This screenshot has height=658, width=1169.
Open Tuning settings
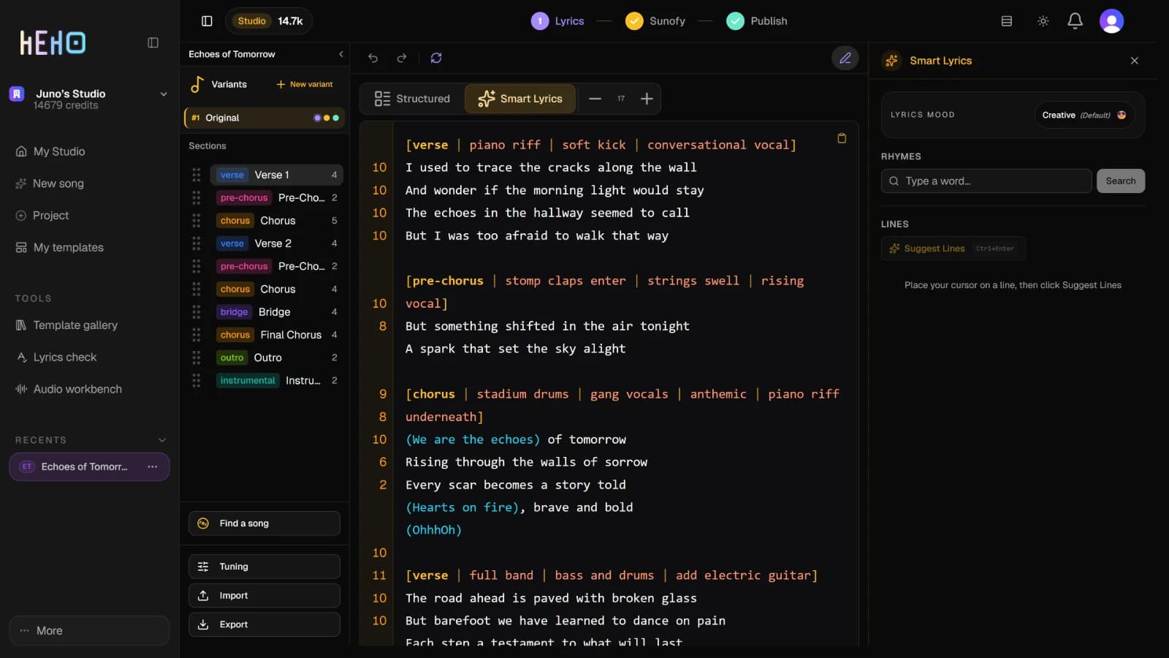264,567
